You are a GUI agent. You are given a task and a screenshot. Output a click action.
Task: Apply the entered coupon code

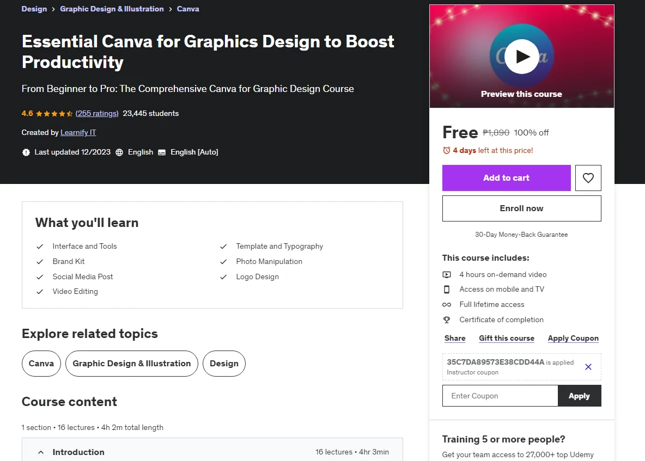tap(579, 396)
